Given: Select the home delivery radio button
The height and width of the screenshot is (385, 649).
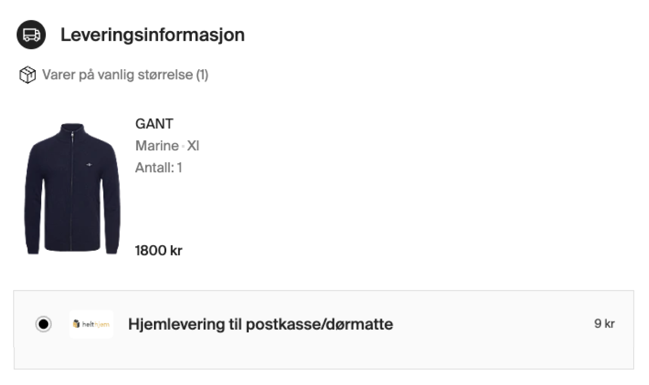Looking at the screenshot, I should tap(43, 324).
